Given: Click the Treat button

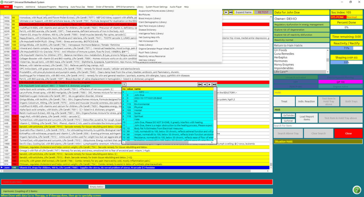Looking at the screenshot, I should pos(284,101).
